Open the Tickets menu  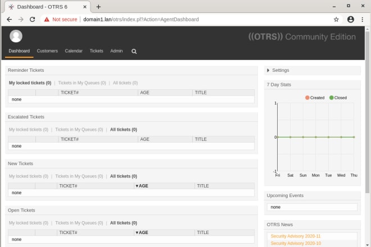pyautogui.click(x=96, y=51)
